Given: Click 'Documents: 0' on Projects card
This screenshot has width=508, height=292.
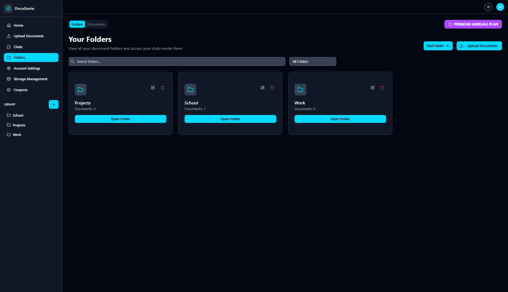Looking at the screenshot, I should point(85,109).
